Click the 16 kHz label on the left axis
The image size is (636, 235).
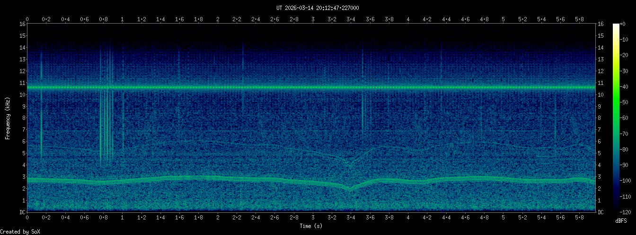point(22,24)
